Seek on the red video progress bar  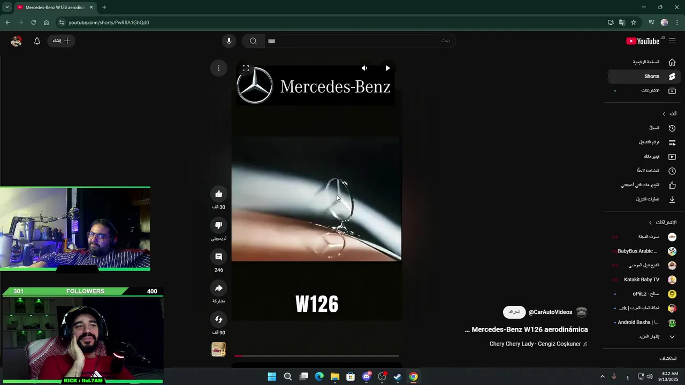pyautogui.click(x=316, y=356)
